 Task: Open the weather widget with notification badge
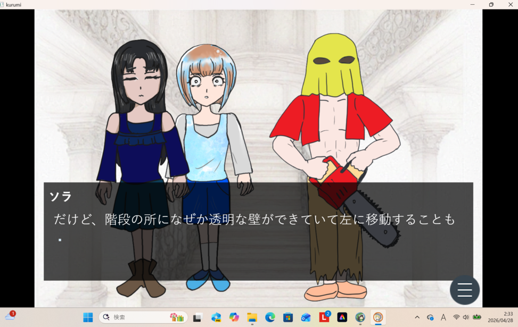10,317
